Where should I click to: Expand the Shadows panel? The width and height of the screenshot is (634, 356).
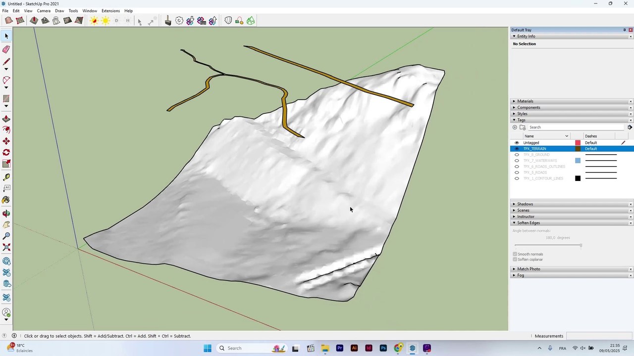pos(514,204)
